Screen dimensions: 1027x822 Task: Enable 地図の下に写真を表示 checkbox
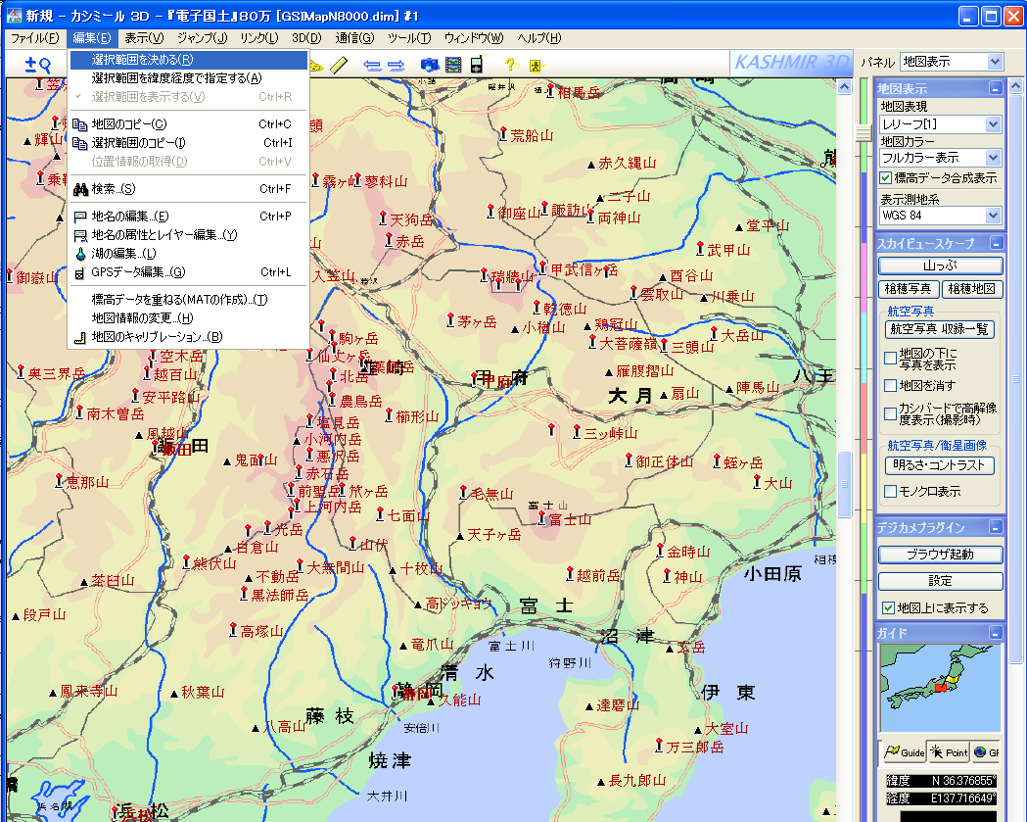point(890,359)
